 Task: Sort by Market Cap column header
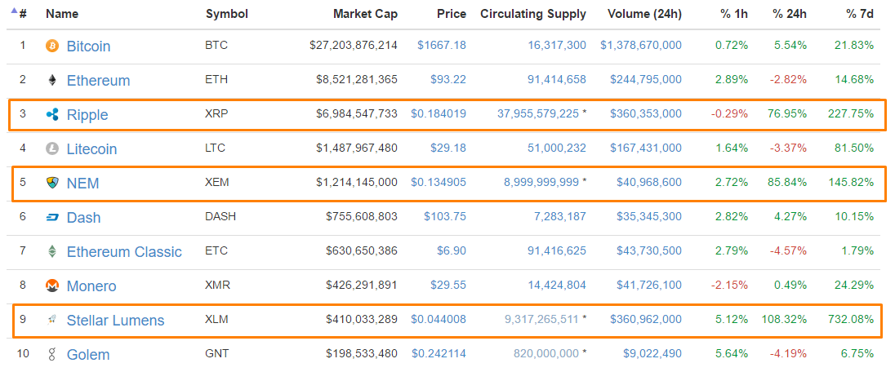(365, 14)
